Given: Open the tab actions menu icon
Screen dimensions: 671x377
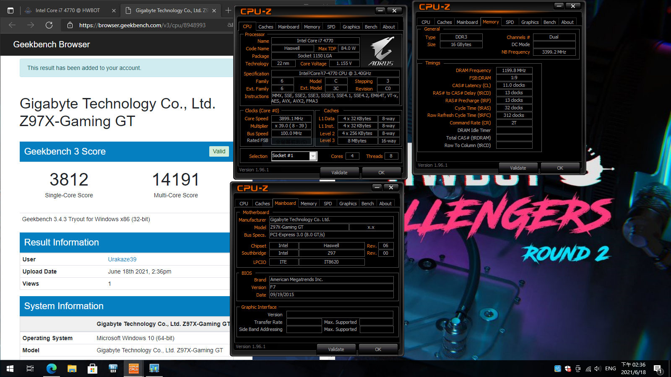Looking at the screenshot, I should 10,10.
